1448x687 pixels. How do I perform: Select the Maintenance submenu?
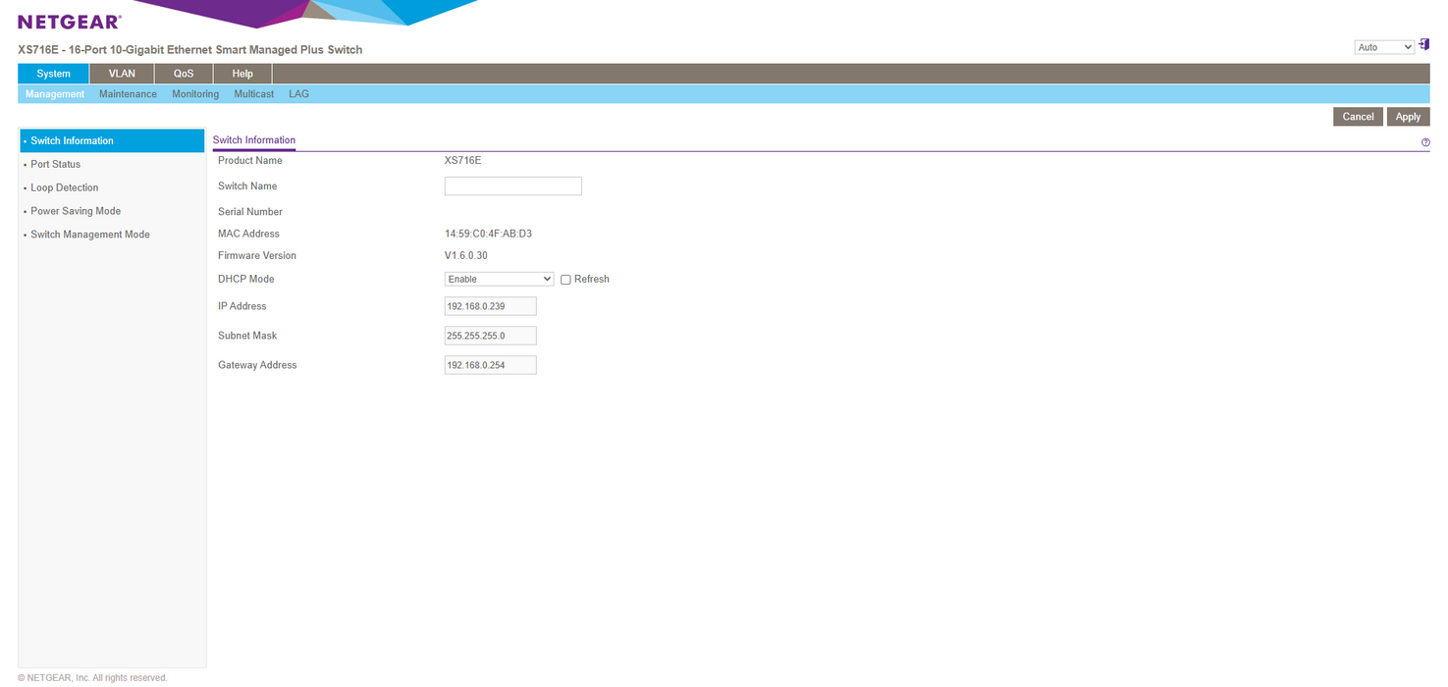coord(128,94)
